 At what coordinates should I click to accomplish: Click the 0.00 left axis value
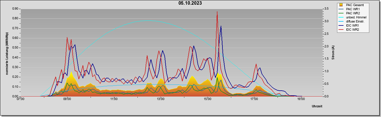(x=15, y=97)
